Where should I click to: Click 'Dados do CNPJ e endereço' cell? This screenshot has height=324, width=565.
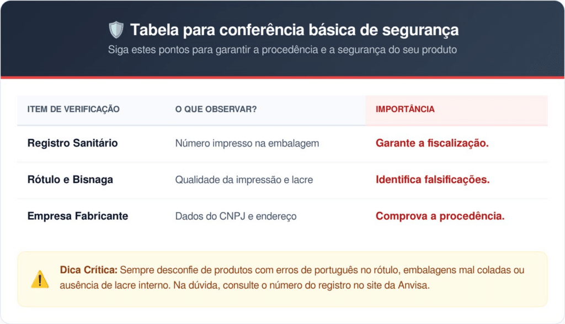coord(236,217)
